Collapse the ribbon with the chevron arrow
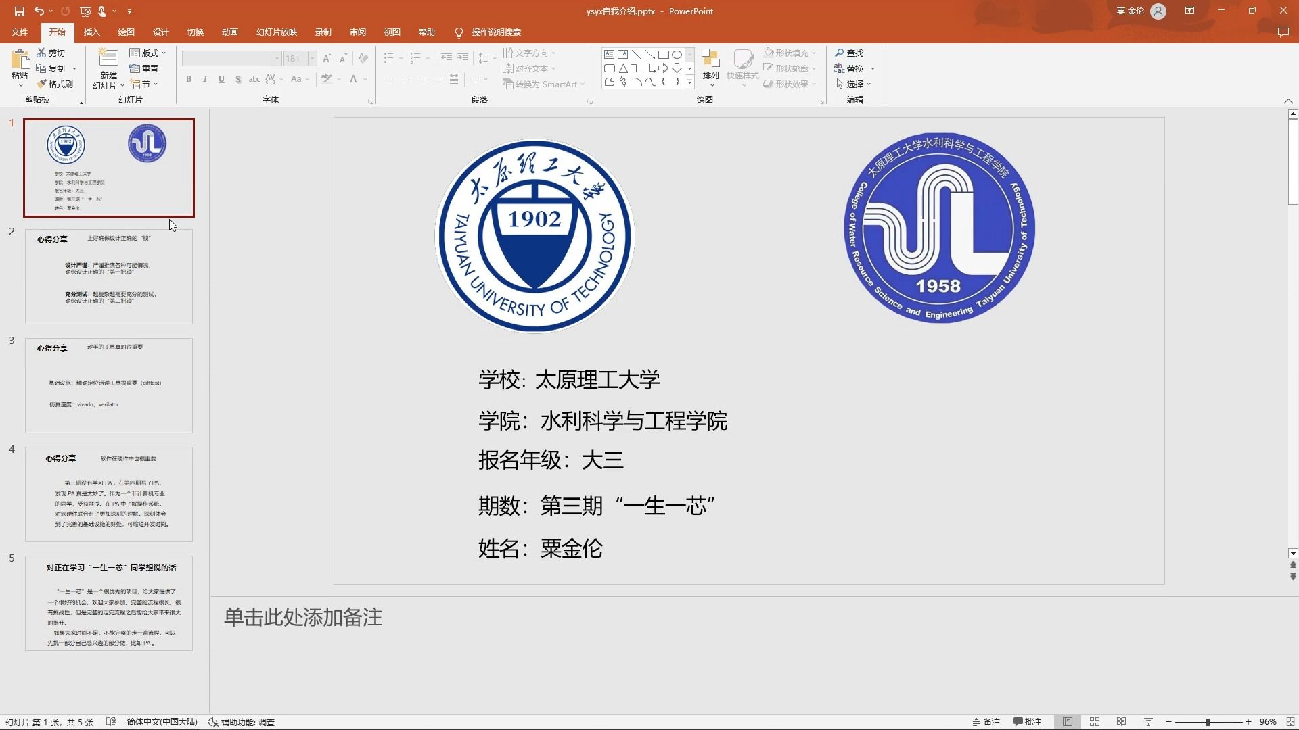This screenshot has height=730, width=1299. click(1288, 101)
